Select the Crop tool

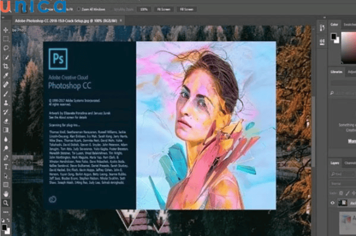(6, 66)
